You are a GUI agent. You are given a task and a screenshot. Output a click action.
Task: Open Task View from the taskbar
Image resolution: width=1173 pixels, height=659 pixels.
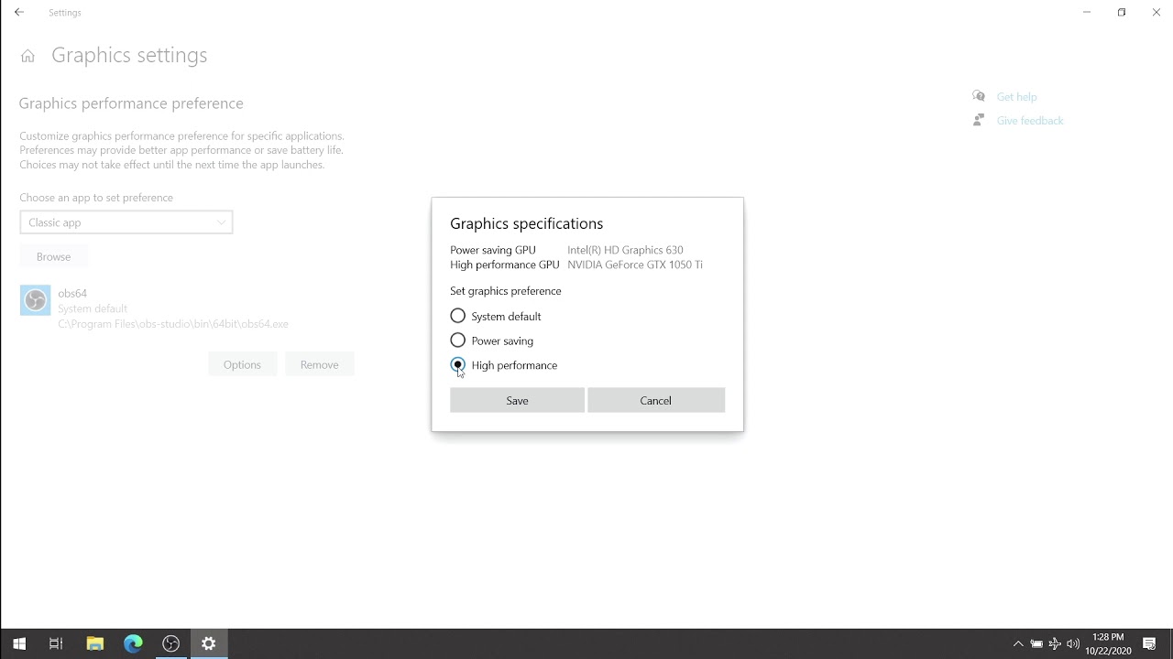pyautogui.click(x=56, y=643)
